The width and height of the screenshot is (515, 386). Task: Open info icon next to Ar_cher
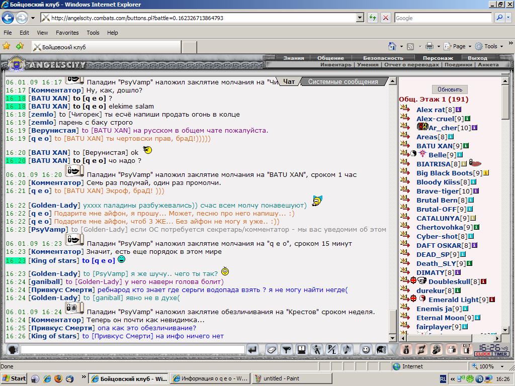pyautogui.click(x=474, y=128)
